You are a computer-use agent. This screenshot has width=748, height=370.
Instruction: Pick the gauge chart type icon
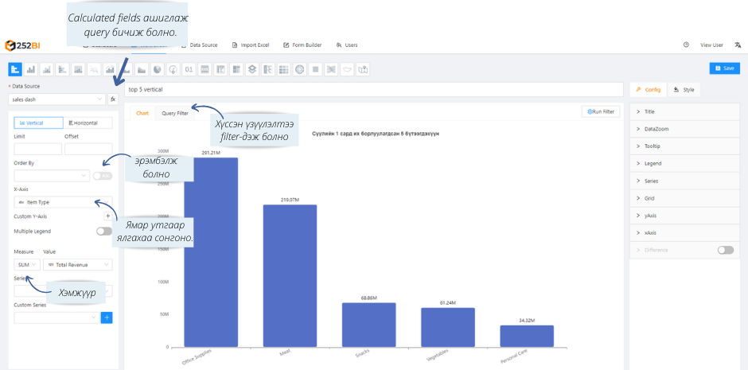click(173, 69)
